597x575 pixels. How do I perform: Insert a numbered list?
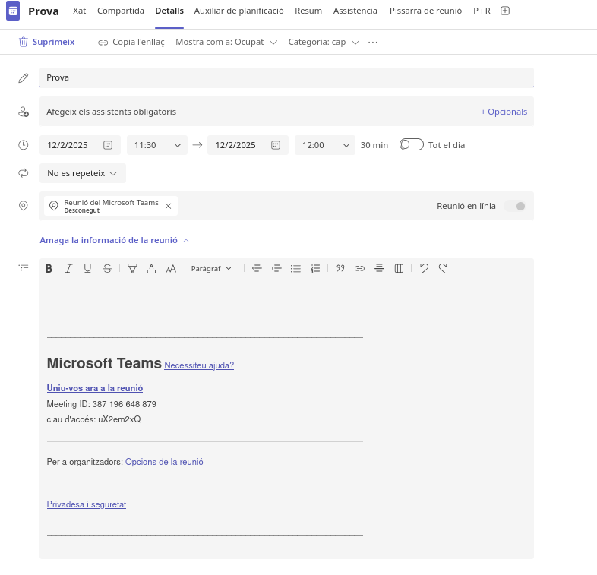click(315, 269)
